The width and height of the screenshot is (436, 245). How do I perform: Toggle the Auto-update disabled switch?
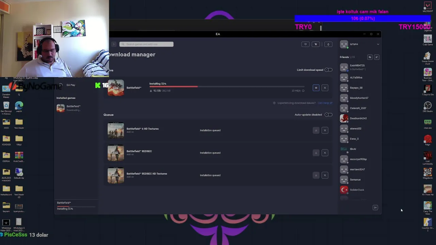click(x=328, y=115)
